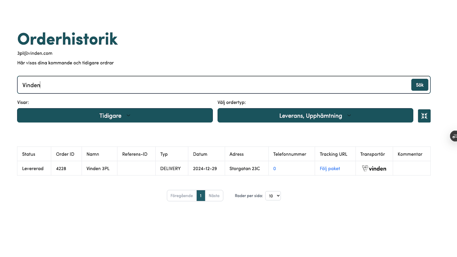Viewport: 457px width, 257px height.
Task: Select the DELIVERY type cell
Action: coord(172,168)
